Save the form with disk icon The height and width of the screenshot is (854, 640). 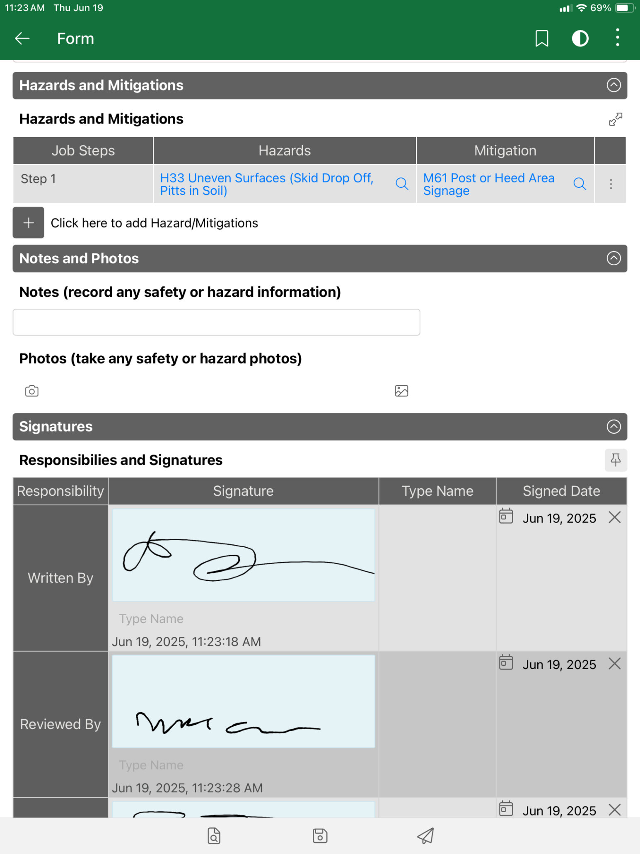point(320,836)
